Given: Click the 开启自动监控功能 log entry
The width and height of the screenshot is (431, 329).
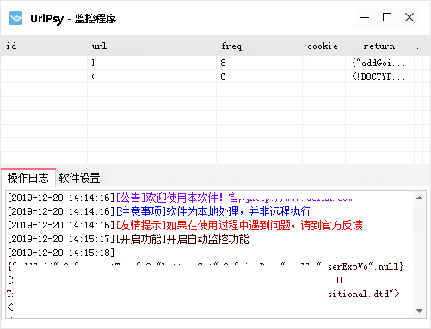Looking at the screenshot, I should (128, 239).
